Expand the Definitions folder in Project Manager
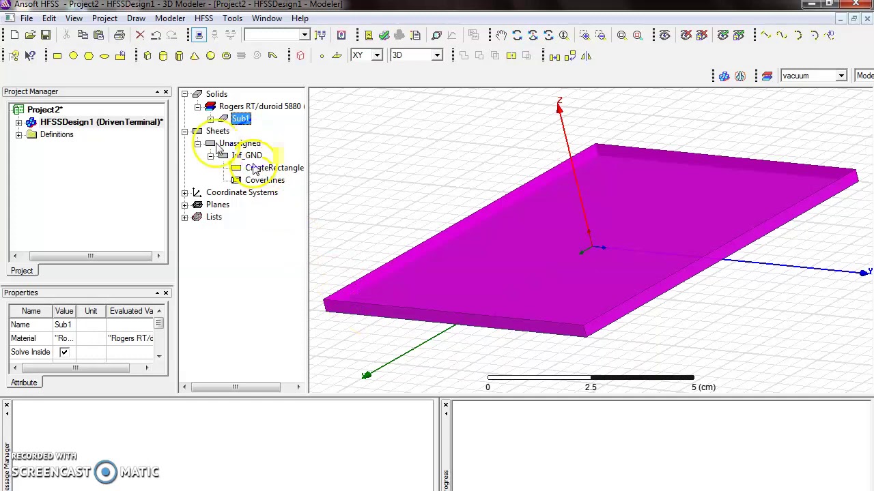874x491 pixels. coord(18,134)
